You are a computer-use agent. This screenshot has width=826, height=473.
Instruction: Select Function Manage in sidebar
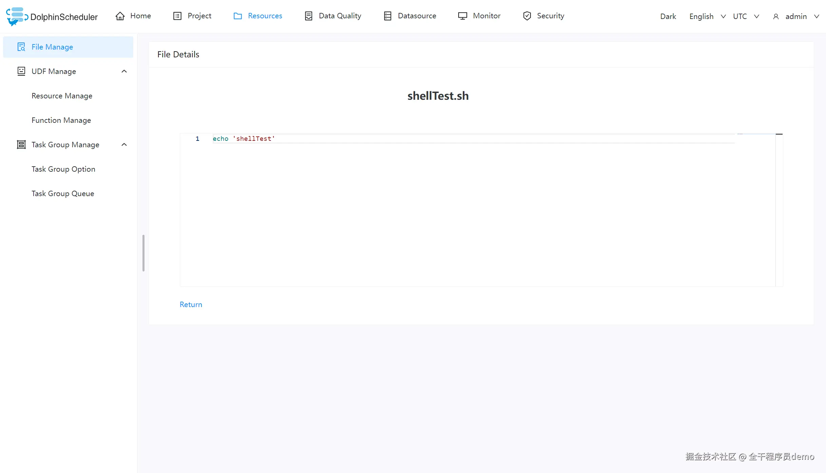click(61, 120)
